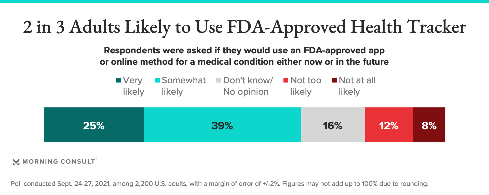Click the Somewhat likely legend label

tap(183, 86)
